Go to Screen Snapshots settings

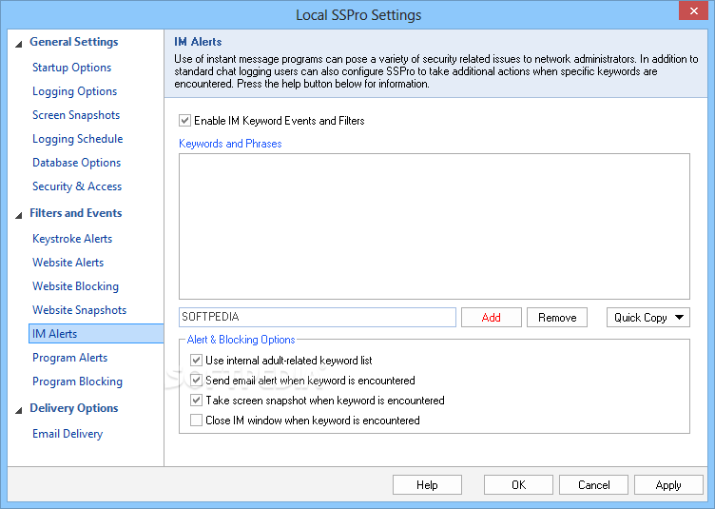pyautogui.click(x=76, y=115)
